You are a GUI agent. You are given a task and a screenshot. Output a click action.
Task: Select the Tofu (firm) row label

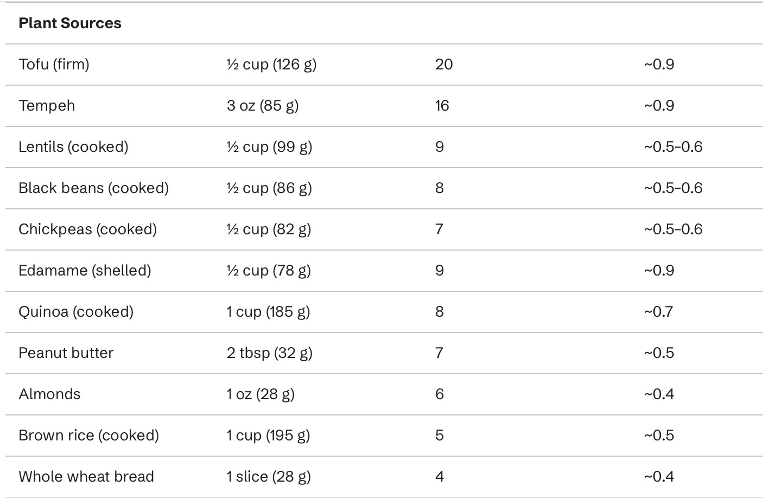54,65
